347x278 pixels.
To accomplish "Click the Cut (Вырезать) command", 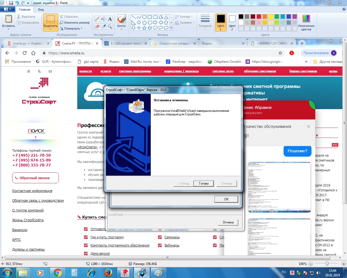I will coord(26,17).
